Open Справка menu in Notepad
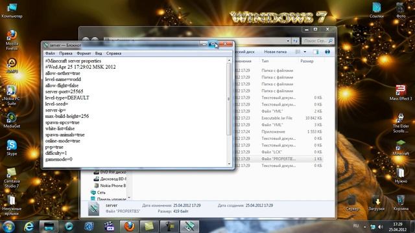Viewport: 415px width, 233px height. point(113,53)
